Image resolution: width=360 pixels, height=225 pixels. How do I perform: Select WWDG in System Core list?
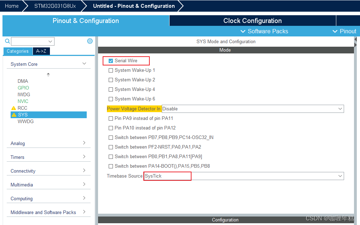(x=25, y=121)
